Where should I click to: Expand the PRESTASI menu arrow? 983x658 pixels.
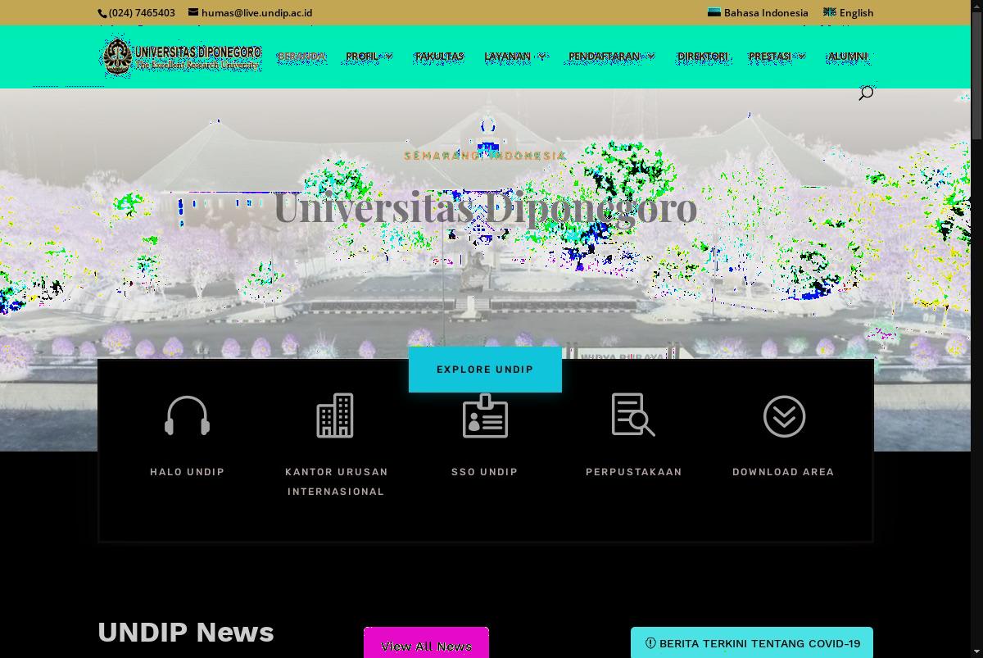pos(801,57)
